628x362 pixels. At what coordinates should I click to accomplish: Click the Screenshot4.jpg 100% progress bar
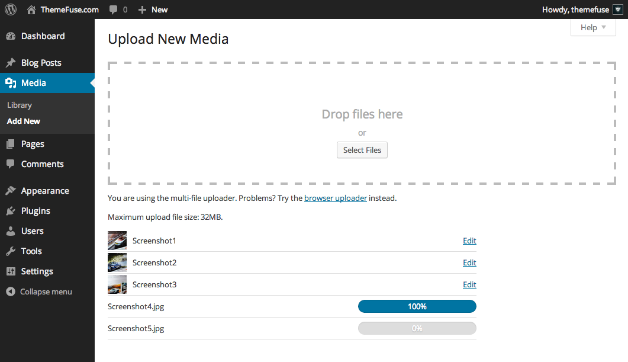(x=417, y=306)
